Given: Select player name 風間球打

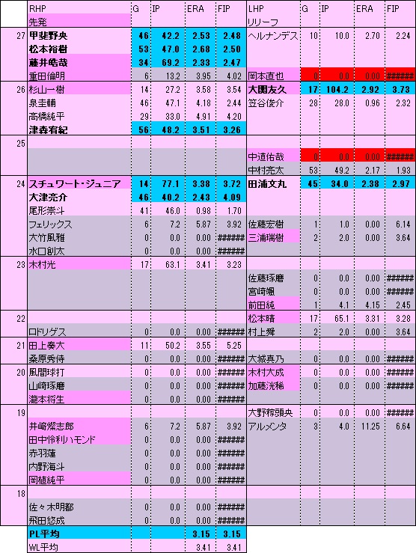Looking at the screenshot, I should click(79, 372).
